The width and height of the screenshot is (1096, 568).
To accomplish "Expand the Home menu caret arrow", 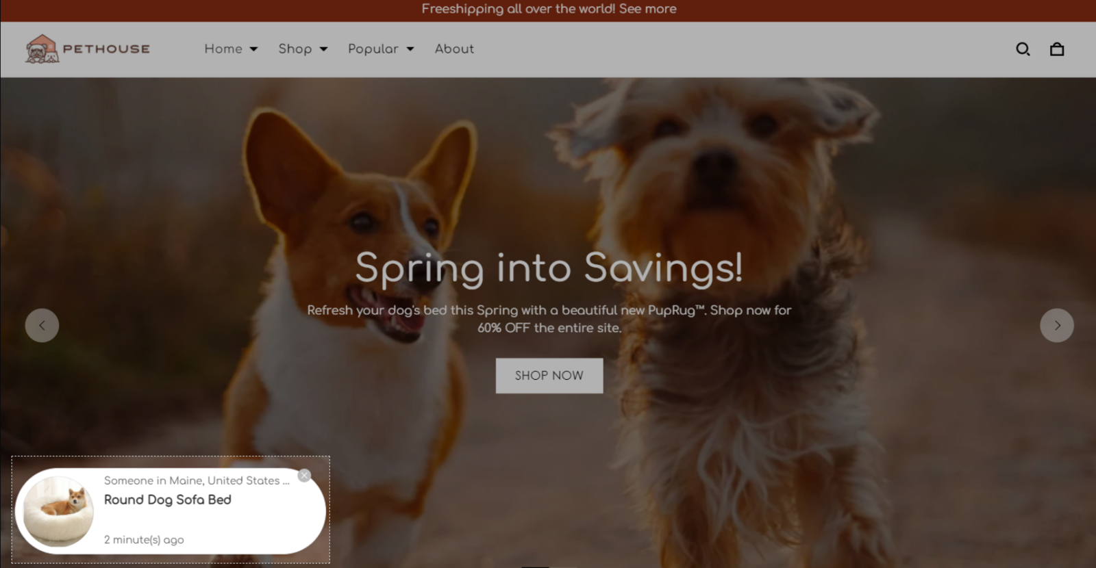I will [x=253, y=49].
